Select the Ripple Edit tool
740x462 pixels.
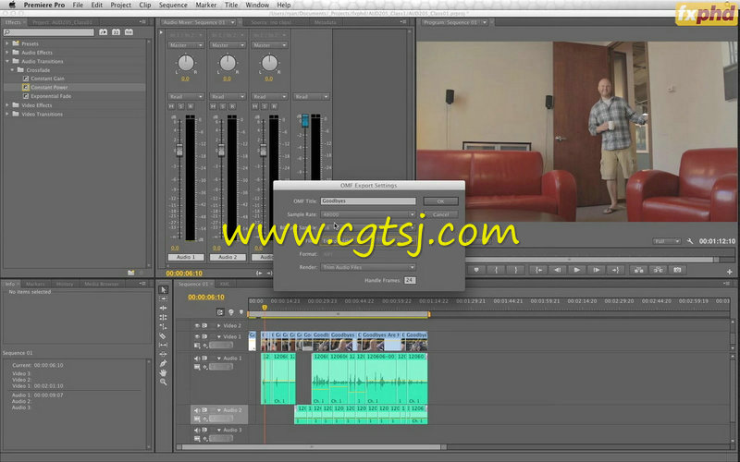[164, 308]
